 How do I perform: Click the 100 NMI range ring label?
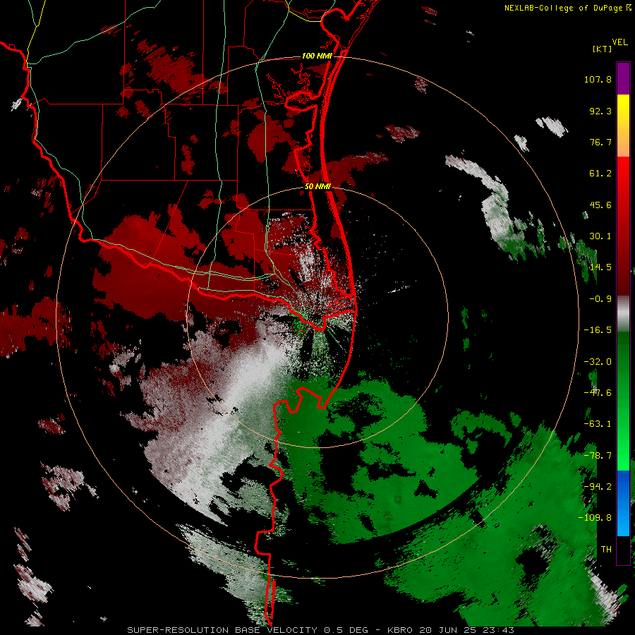317,56
